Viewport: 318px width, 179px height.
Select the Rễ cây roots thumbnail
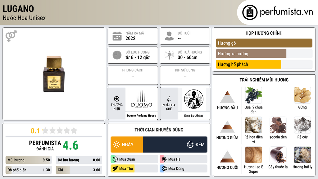tap(302, 125)
